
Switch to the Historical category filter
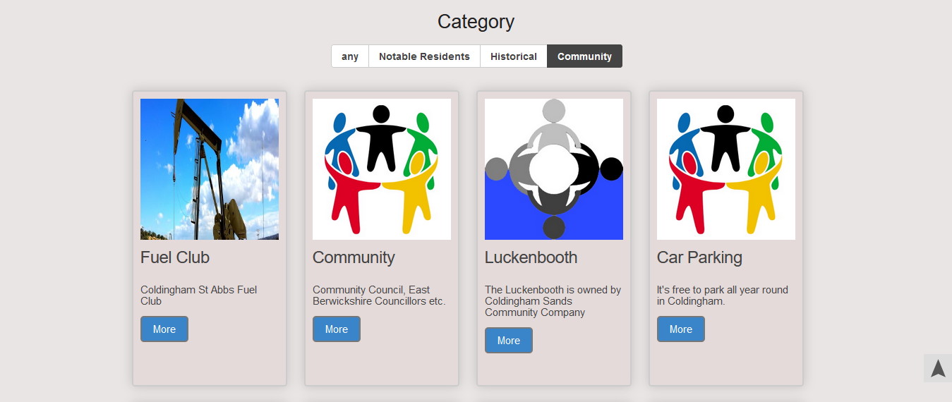(x=513, y=56)
